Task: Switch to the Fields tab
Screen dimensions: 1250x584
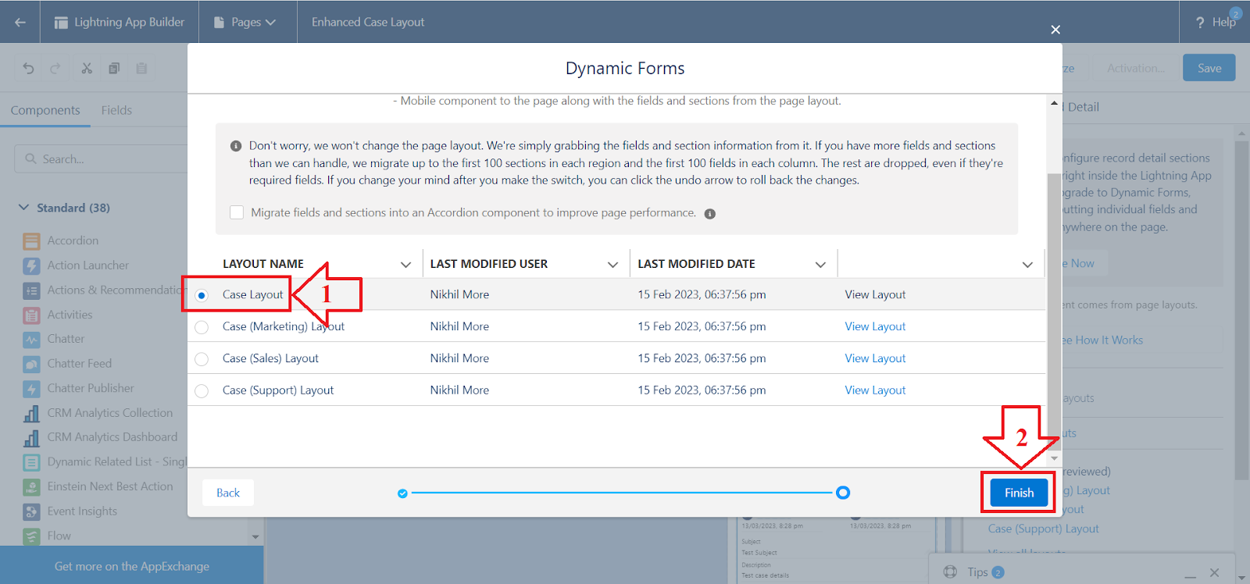Action: pyautogui.click(x=116, y=110)
